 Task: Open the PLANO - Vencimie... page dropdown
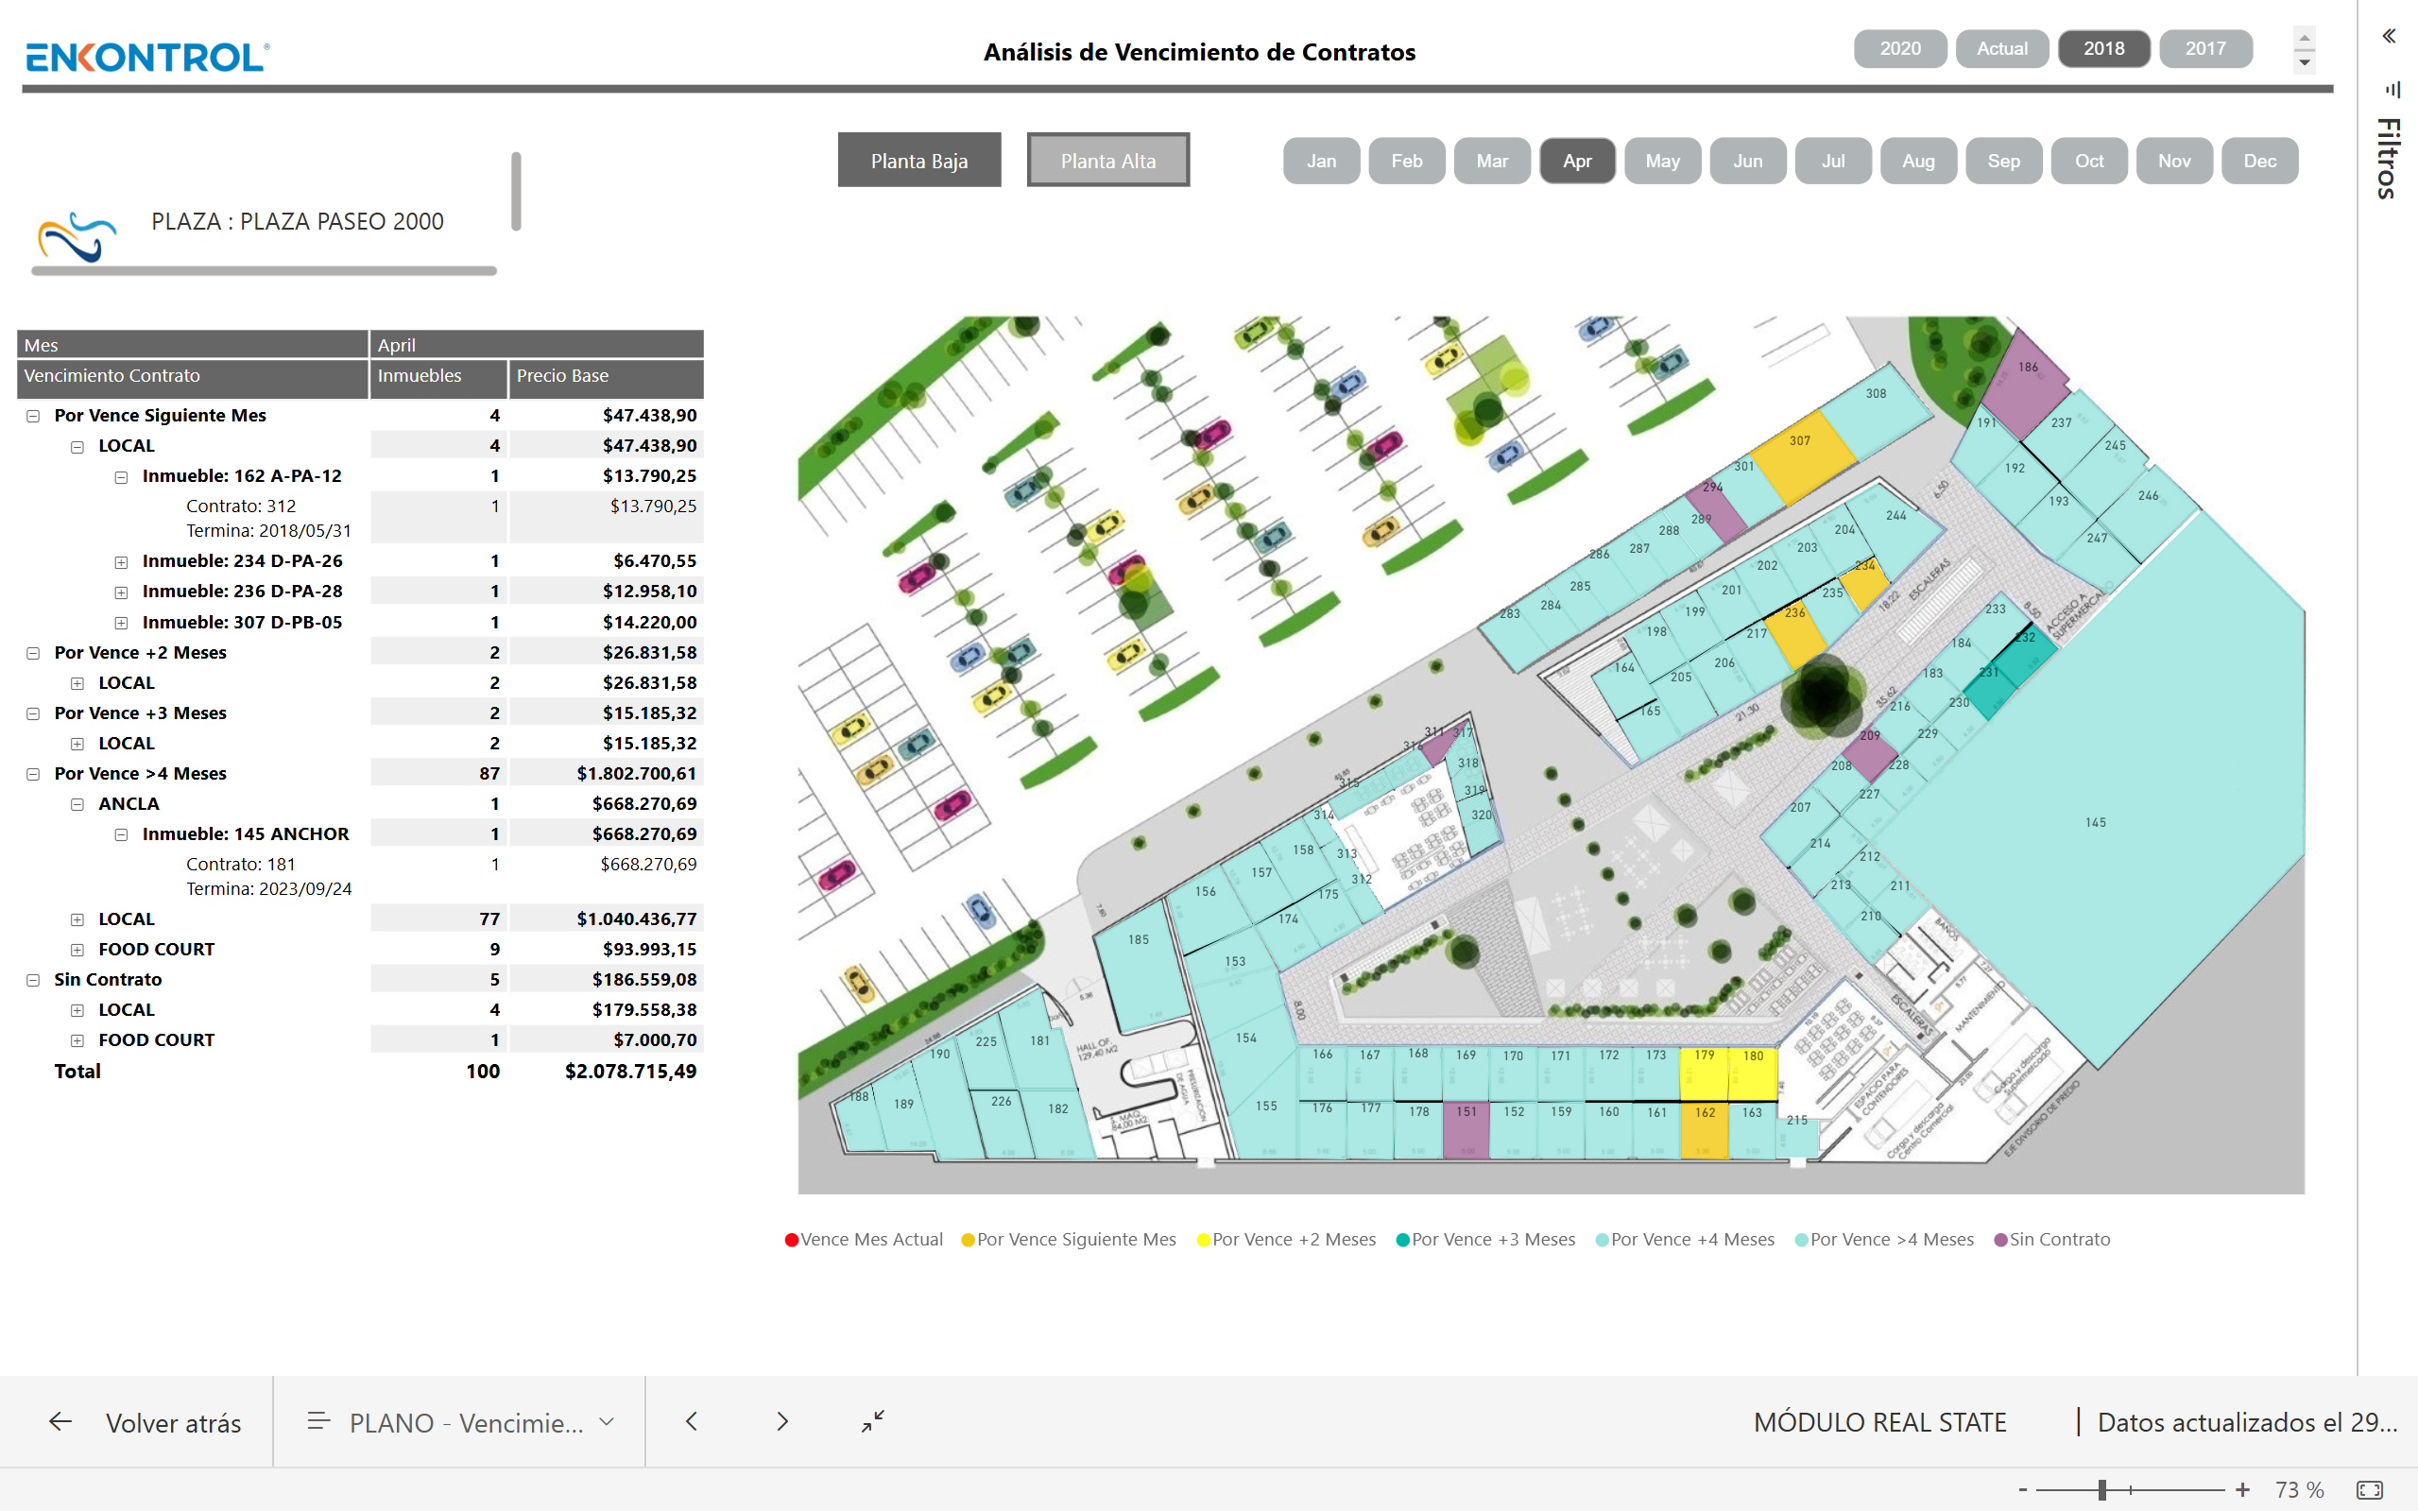pyautogui.click(x=607, y=1421)
